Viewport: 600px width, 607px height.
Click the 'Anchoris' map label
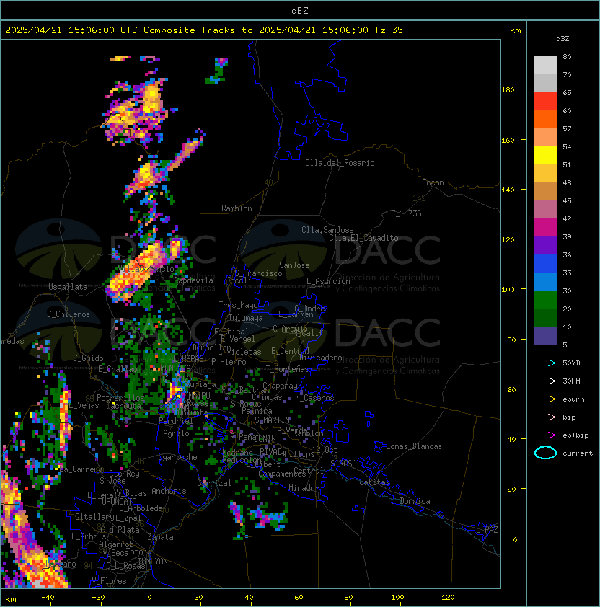[169, 491]
